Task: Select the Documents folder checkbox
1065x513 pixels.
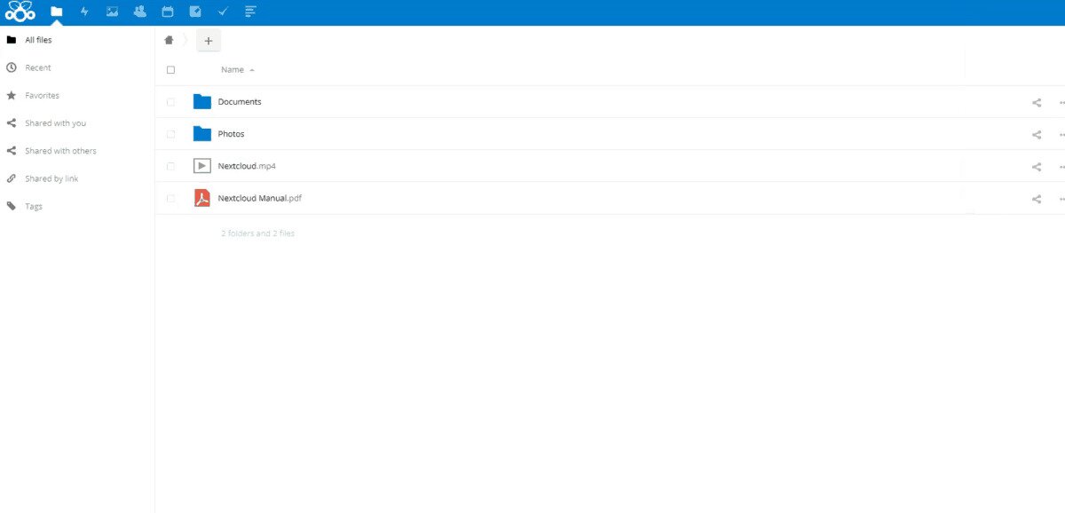Action: coord(170,102)
